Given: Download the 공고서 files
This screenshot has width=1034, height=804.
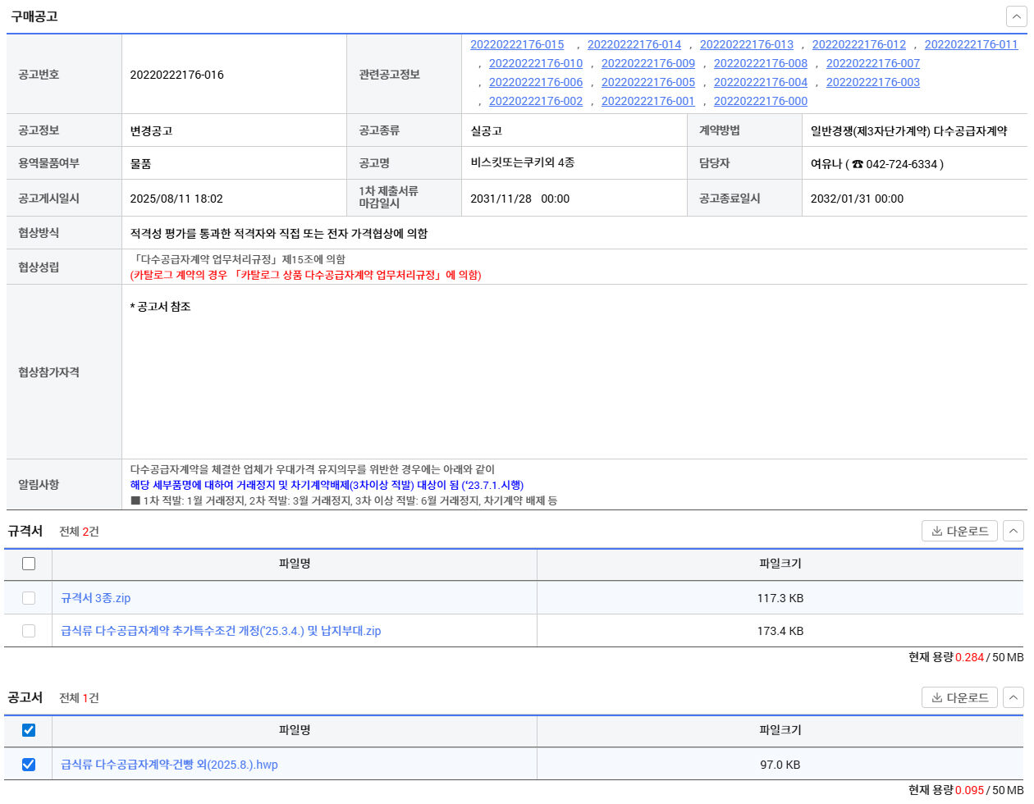Looking at the screenshot, I should click(959, 697).
